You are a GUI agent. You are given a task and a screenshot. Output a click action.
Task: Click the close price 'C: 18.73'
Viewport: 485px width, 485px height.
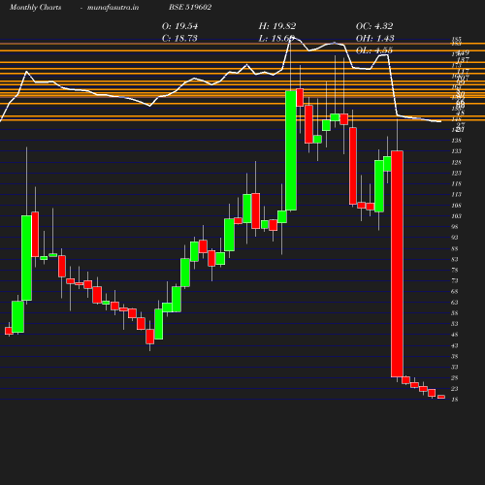click(179, 39)
